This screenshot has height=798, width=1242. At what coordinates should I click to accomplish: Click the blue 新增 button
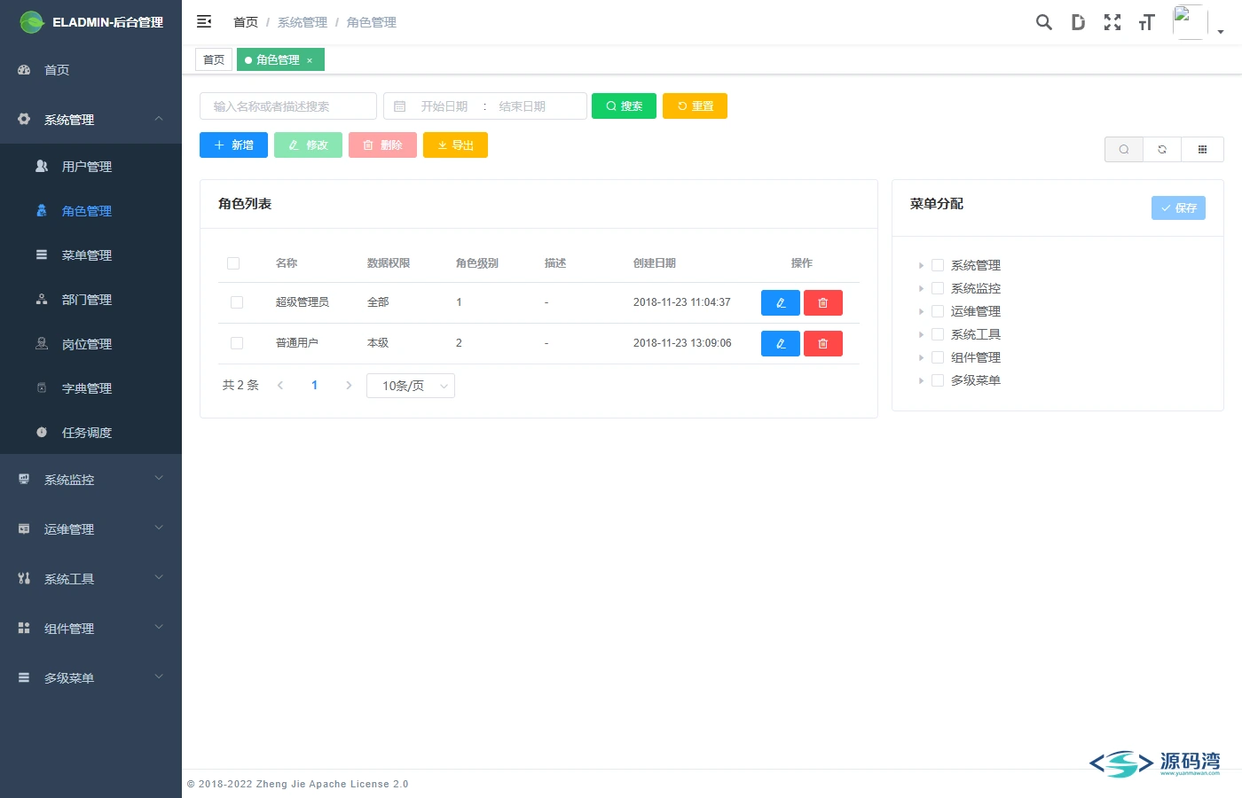[x=233, y=145]
